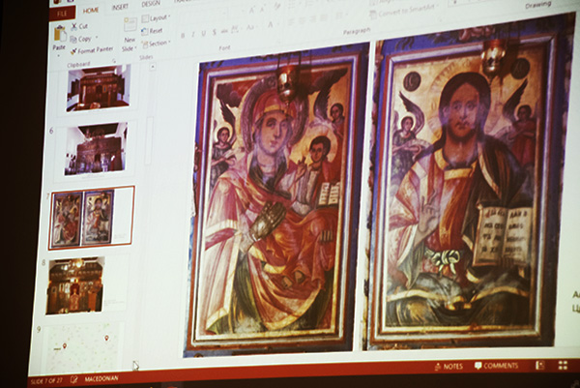Switch to Normal view via status bar icon
The width and height of the screenshot is (580, 388).
pos(540,366)
